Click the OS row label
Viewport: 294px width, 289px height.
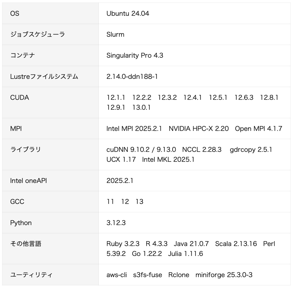point(15,14)
